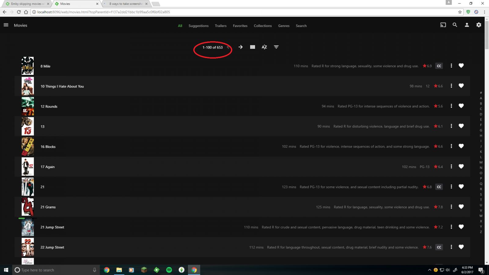
Task: Favorite the movie 8 Mile
Action: (x=461, y=66)
